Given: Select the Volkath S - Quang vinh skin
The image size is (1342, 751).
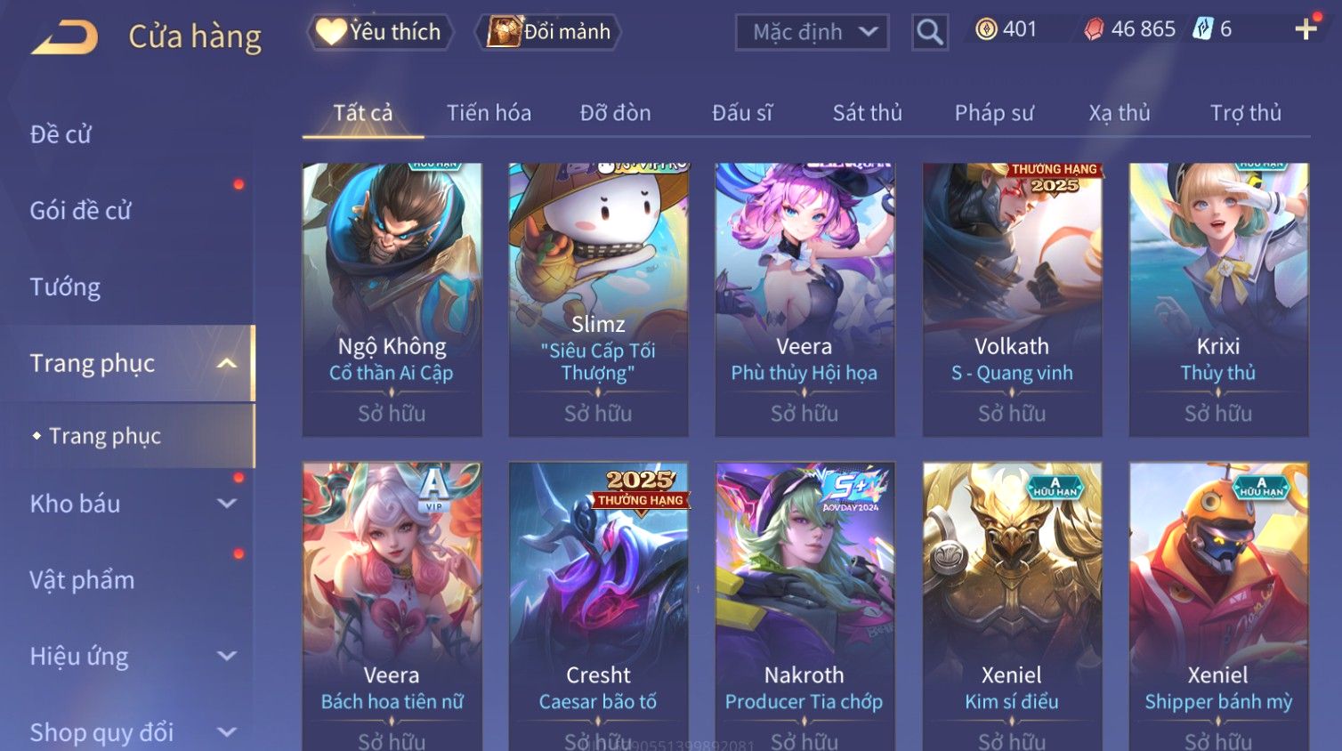Looking at the screenshot, I should click(1012, 300).
